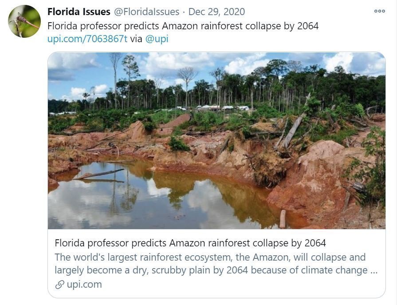Follow the upi.com/7063867t shortened link

point(87,39)
